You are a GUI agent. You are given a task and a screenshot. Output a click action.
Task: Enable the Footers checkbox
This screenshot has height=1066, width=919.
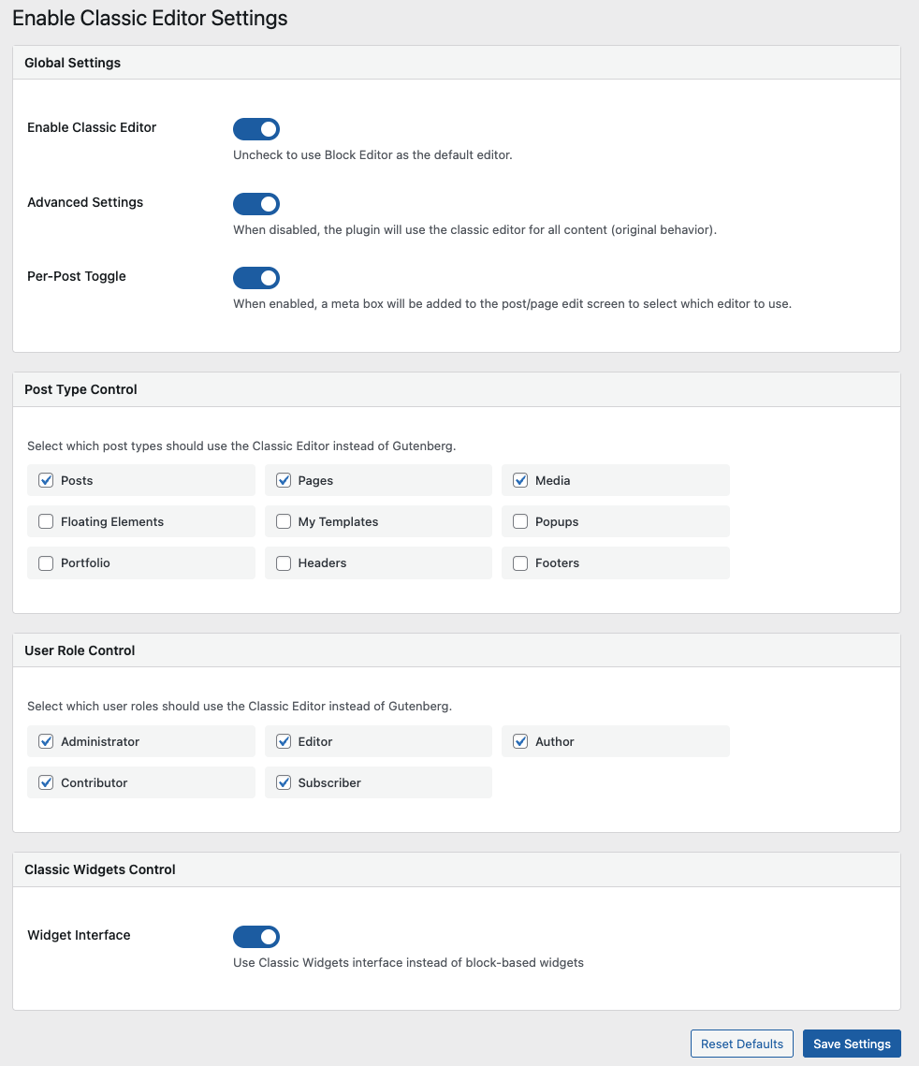click(x=520, y=562)
